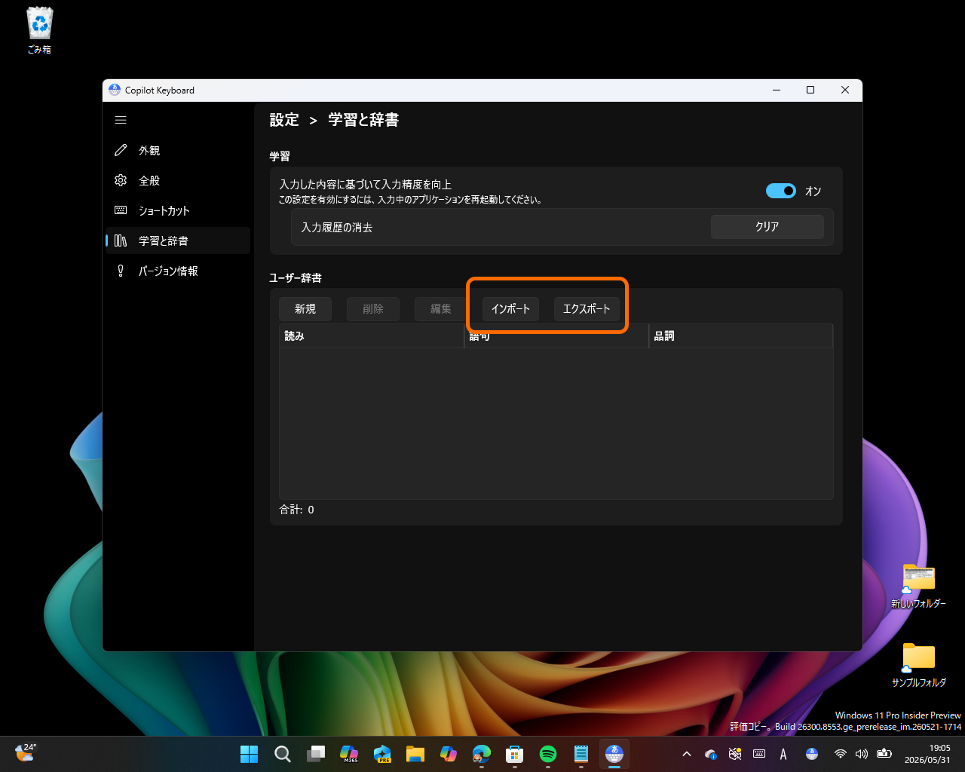Screen dimensions: 965x772
Task: Click the 削除 button
Action: pos(373,309)
